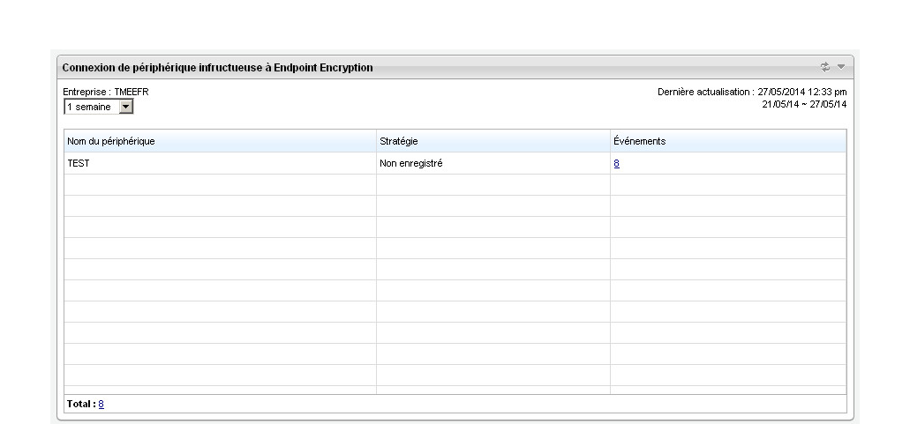Screen dimensions: 910x424
Task: Open the events link 8 in TEST row
Action: tap(616, 163)
